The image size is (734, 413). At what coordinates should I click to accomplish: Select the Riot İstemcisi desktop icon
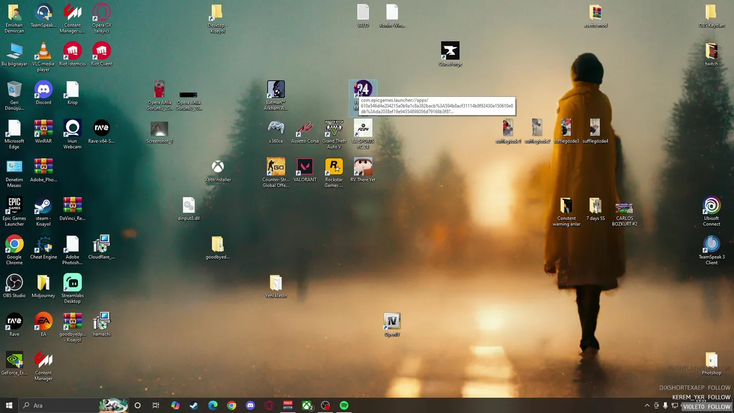(72, 54)
